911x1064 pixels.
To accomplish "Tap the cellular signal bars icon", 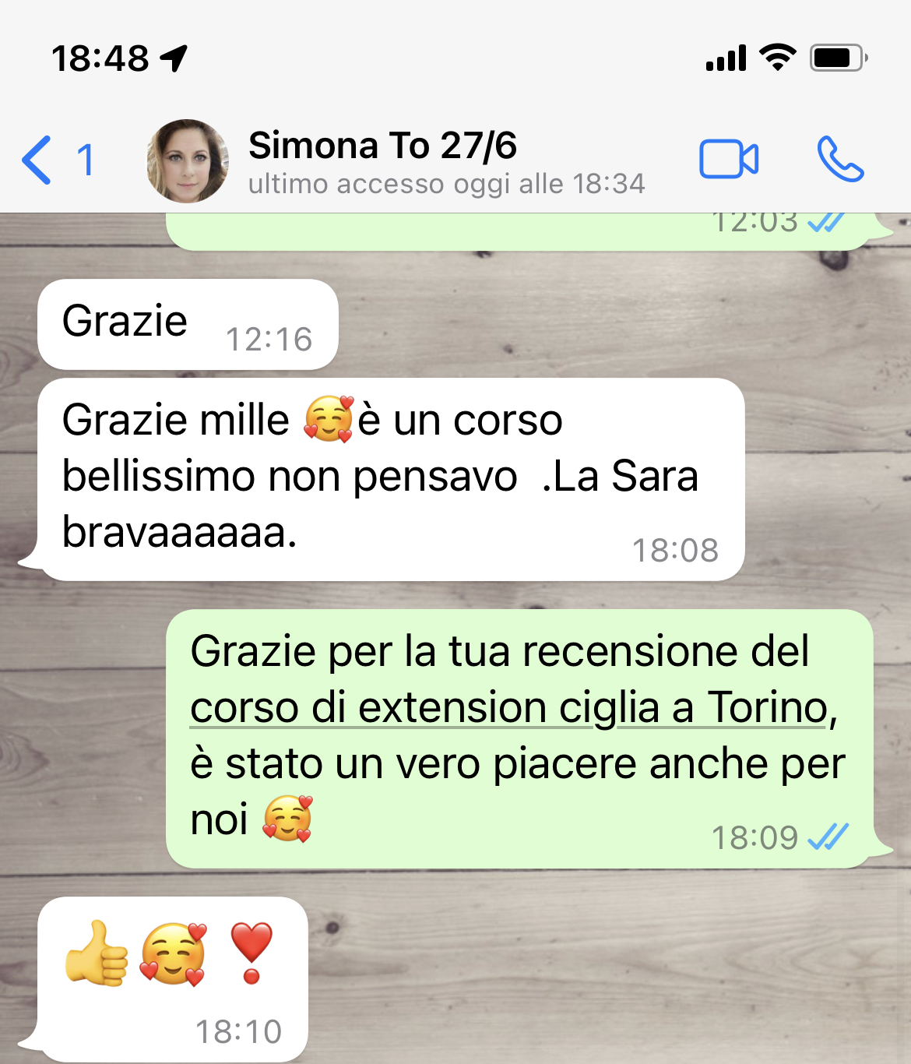I will (726, 58).
